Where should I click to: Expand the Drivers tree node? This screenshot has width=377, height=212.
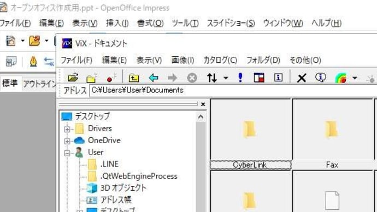67,129
